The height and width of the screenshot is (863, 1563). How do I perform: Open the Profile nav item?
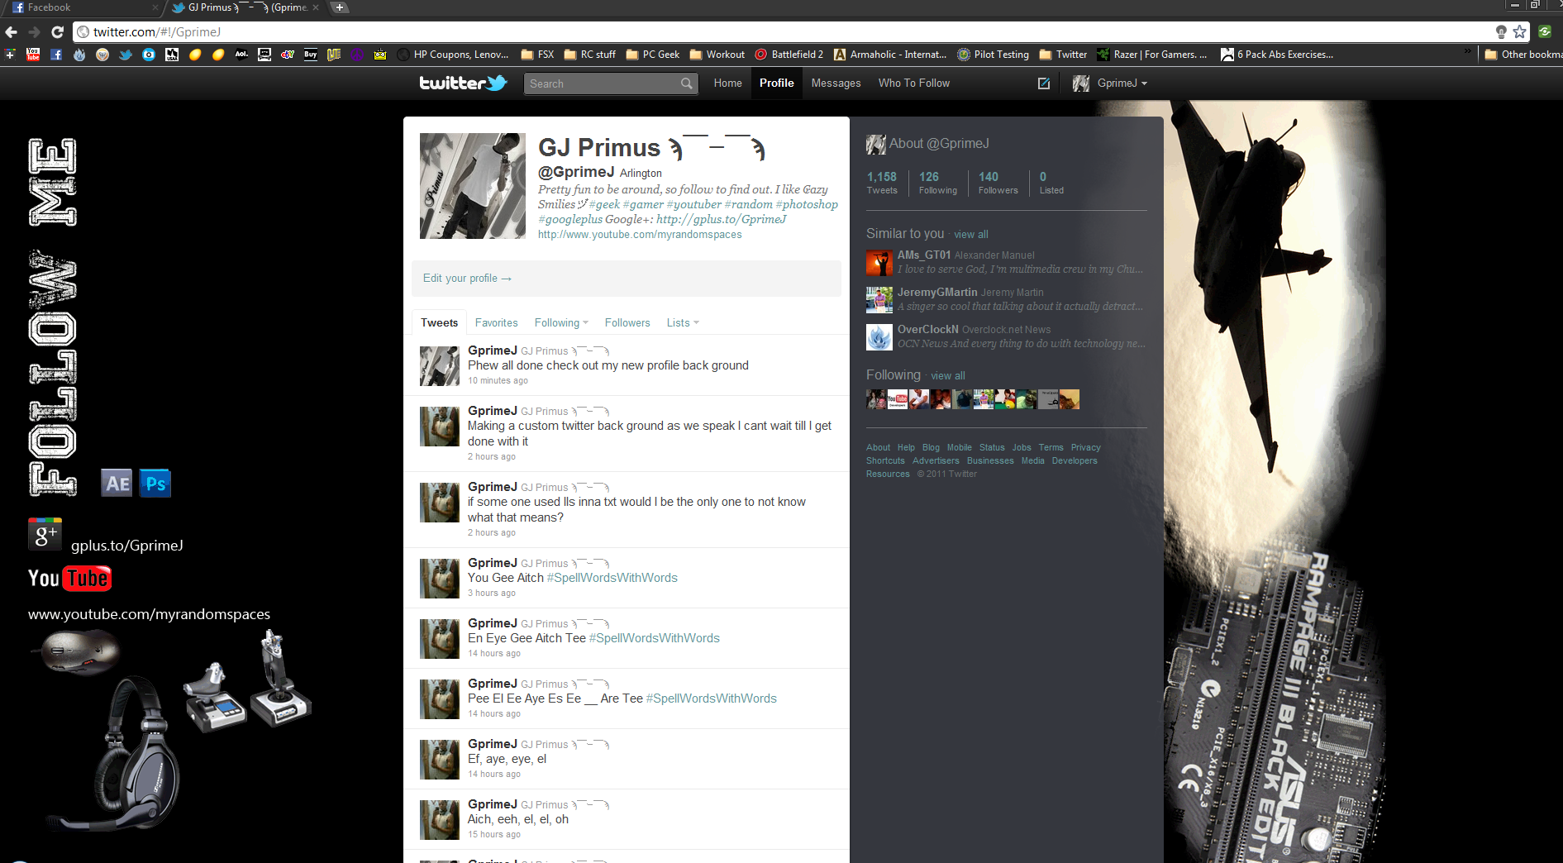click(777, 83)
